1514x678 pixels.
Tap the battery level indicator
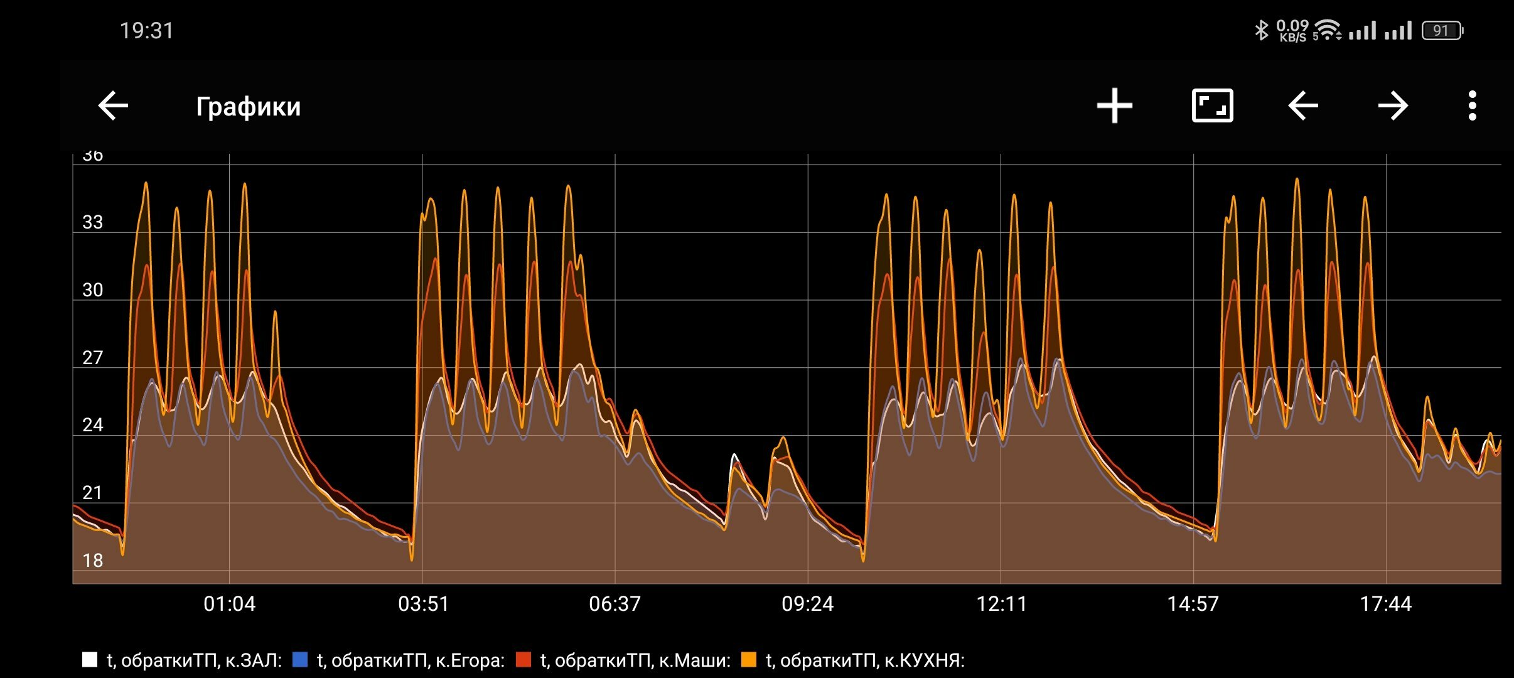click(1442, 30)
